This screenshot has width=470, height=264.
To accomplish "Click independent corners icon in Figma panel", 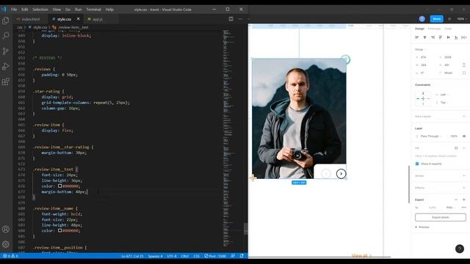I will 464,73.
